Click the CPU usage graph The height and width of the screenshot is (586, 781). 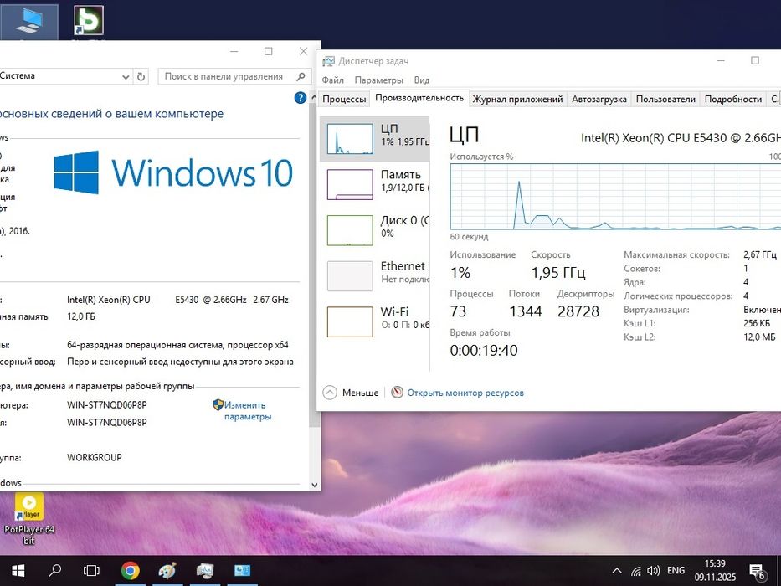(x=615, y=197)
